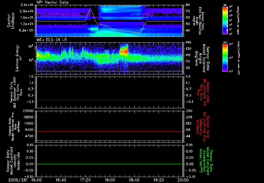Click the '20:00' end time label
Screen dimensions: 264x183
(x=183, y=180)
